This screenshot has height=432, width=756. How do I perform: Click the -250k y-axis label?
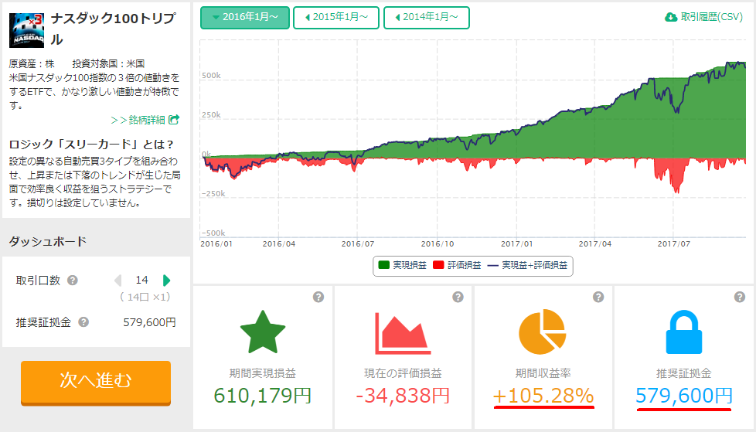point(213,194)
